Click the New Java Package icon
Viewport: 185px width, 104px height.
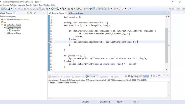[69, 9]
